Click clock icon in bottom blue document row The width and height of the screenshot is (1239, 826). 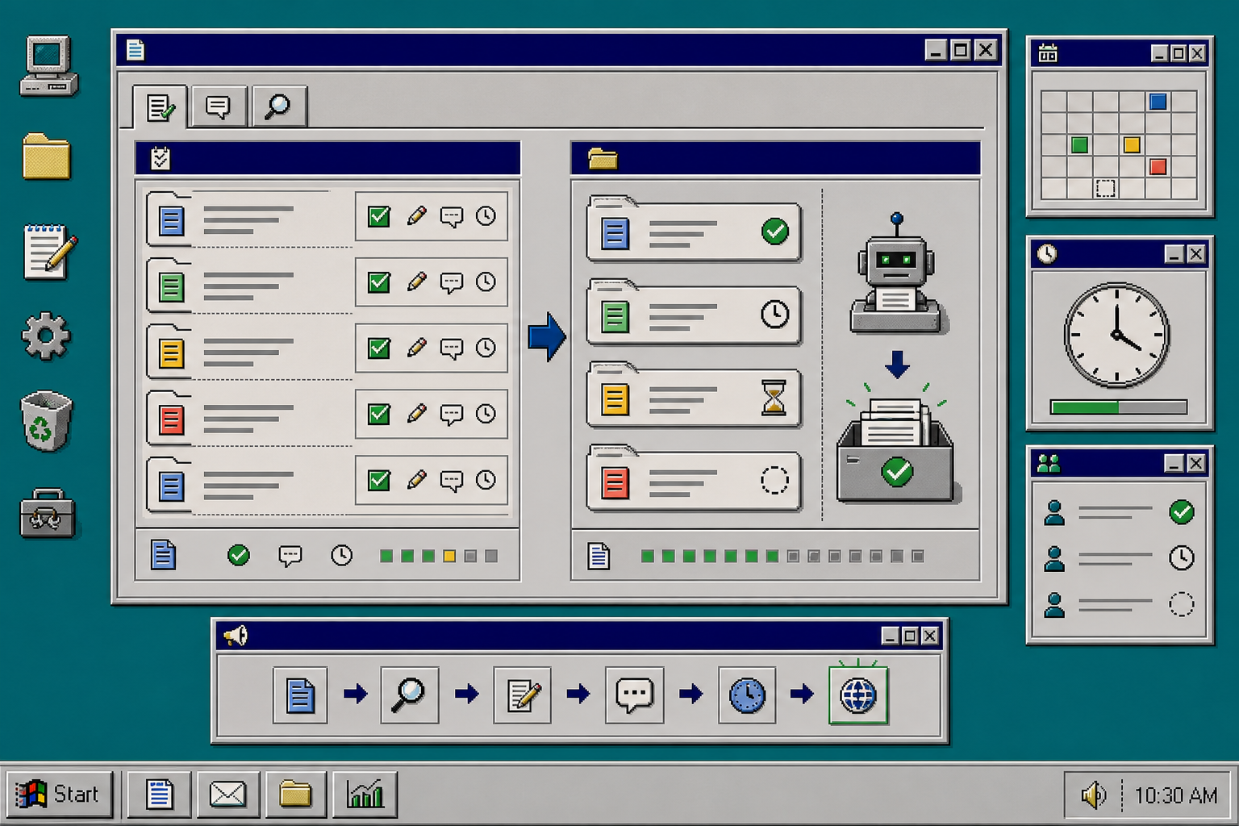point(486,480)
